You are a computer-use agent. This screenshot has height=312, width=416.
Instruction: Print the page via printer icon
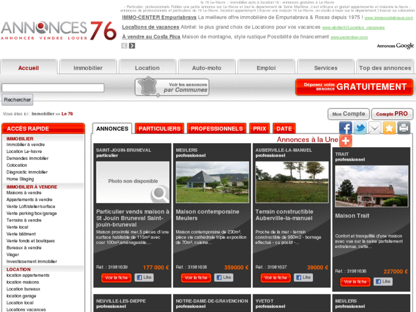tap(403, 128)
